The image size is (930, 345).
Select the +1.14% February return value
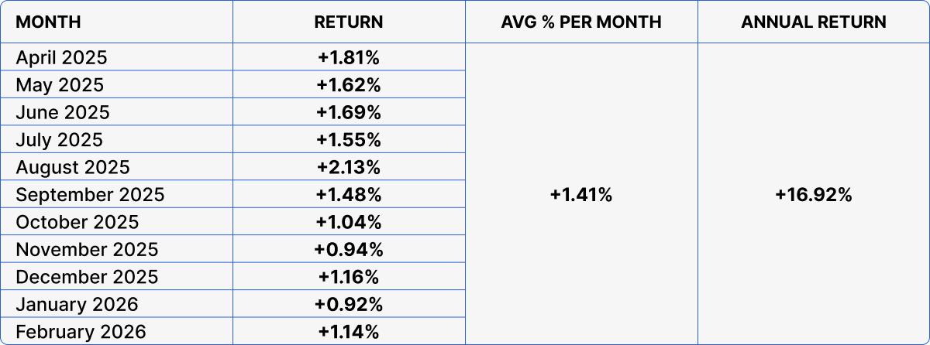[x=349, y=333]
